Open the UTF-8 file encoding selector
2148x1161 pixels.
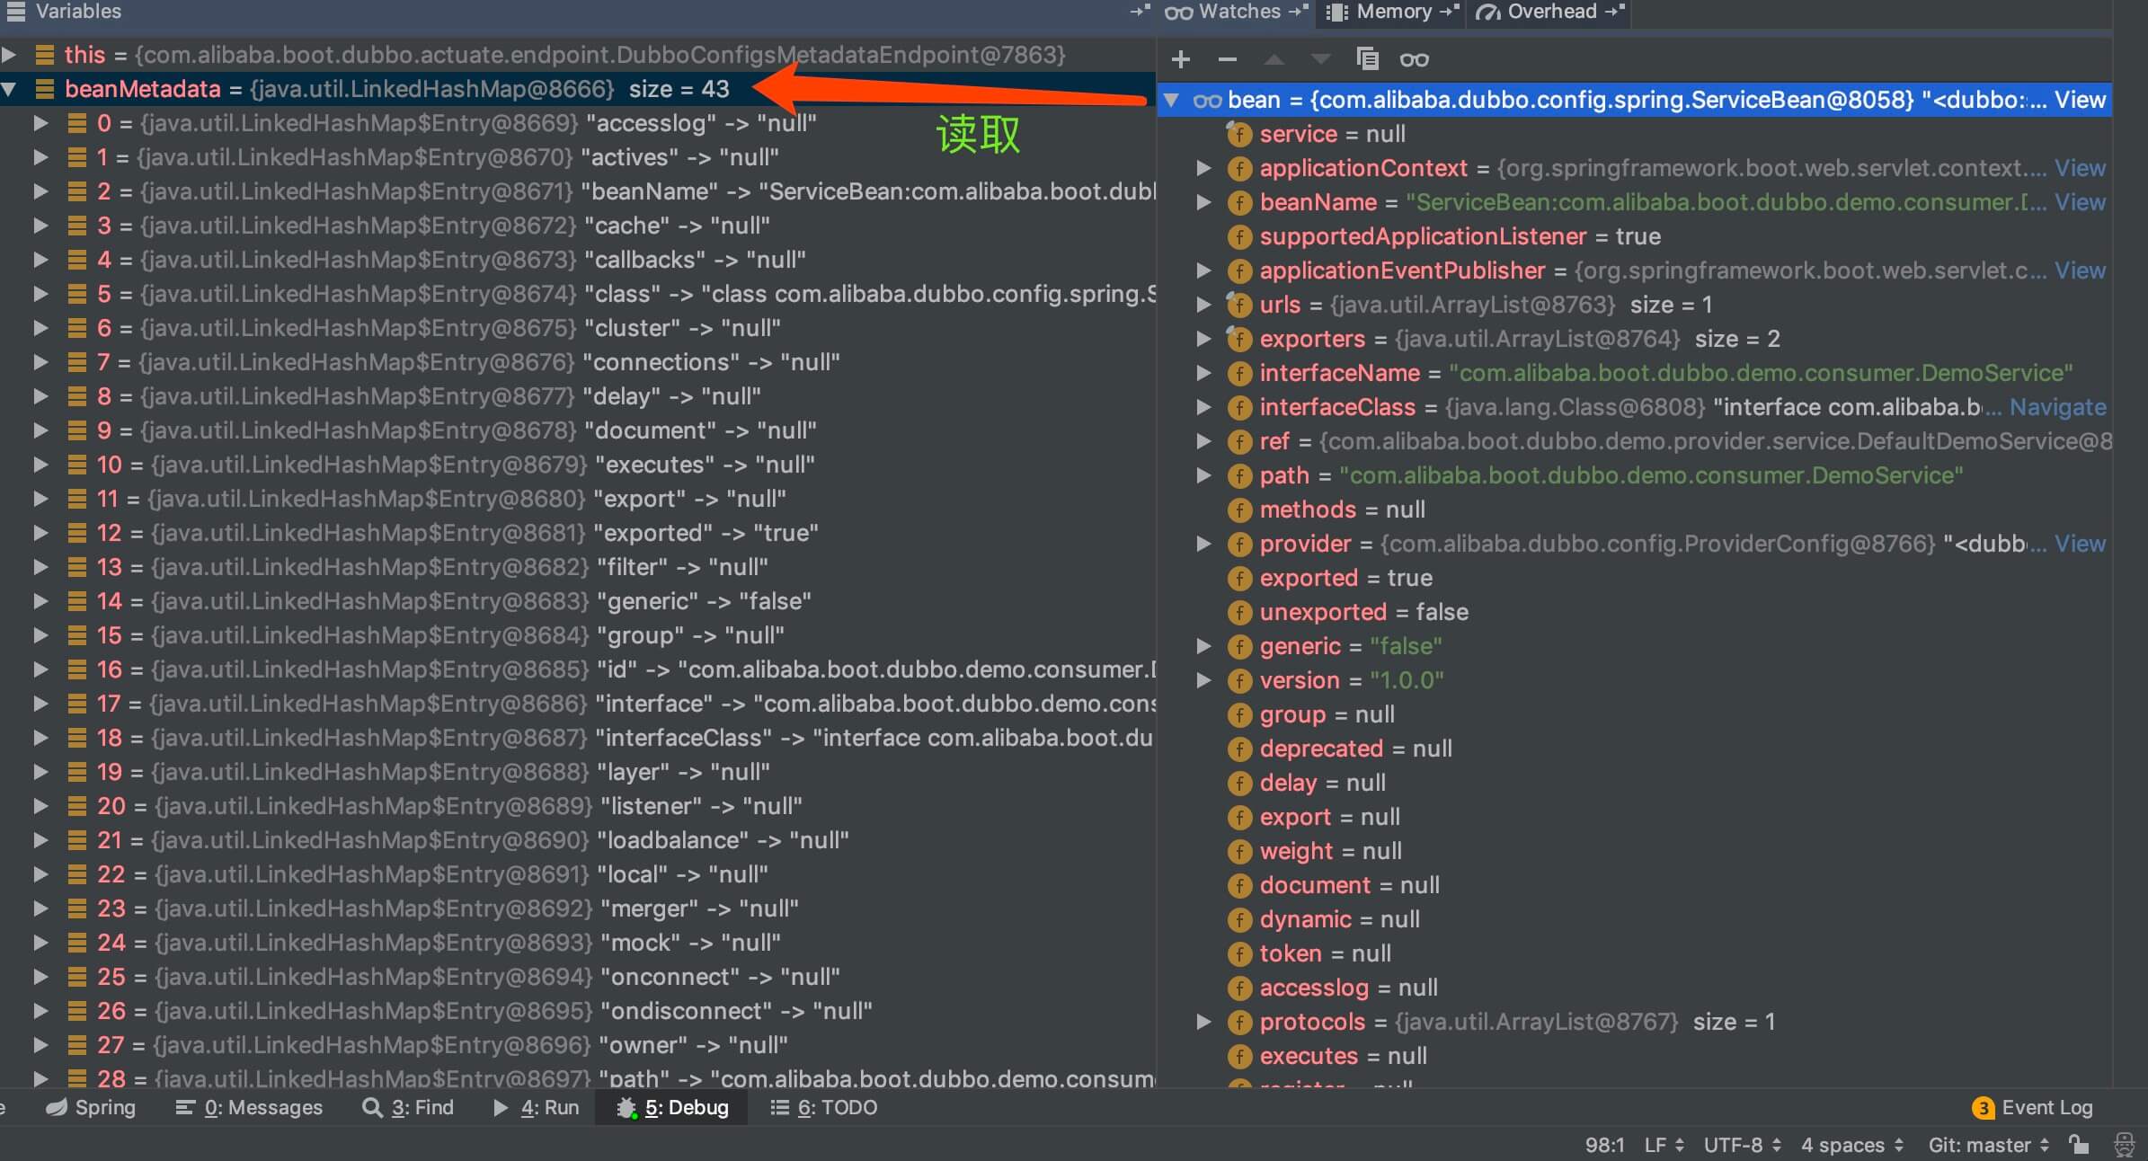(1742, 1145)
